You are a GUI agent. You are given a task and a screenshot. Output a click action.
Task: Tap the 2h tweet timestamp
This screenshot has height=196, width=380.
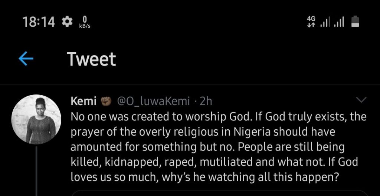click(x=206, y=101)
